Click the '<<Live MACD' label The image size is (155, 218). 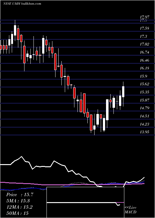click(x=131, y=210)
